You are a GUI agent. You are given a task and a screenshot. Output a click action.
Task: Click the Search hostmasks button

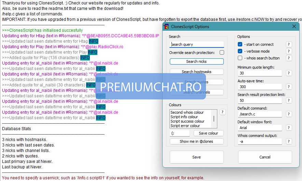tap(197, 72)
